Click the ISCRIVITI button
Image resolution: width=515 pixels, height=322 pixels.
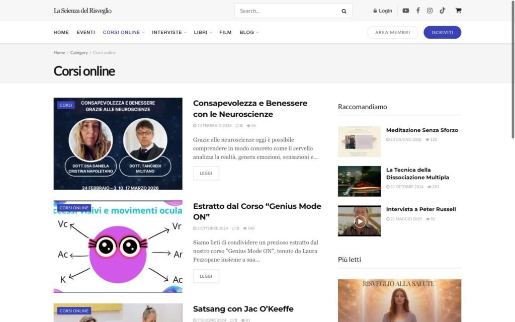click(442, 32)
